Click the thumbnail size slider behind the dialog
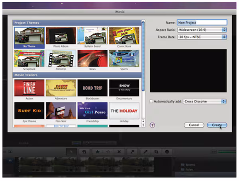239x181 pixels. [99, 143]
